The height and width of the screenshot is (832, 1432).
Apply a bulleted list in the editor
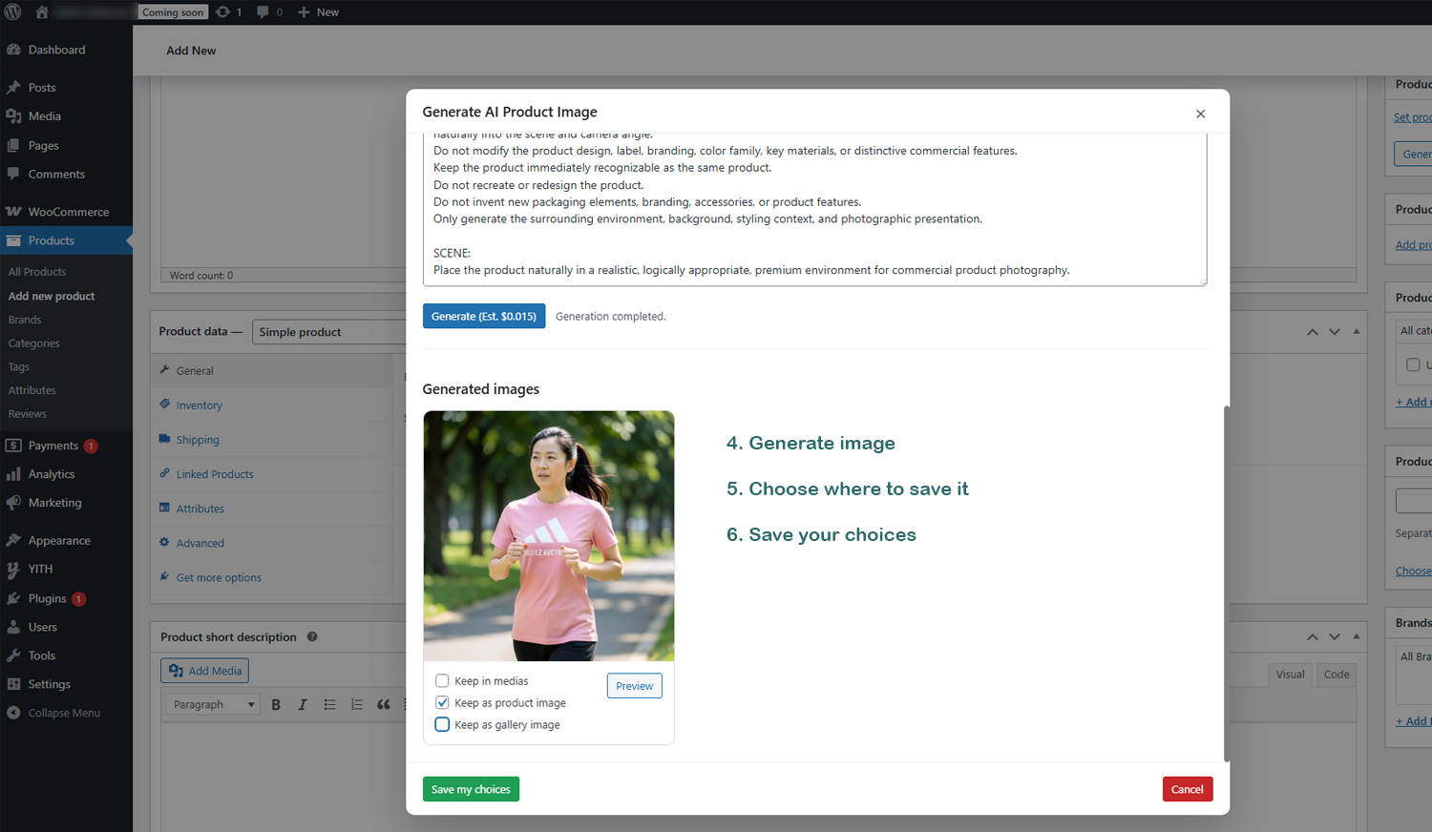click(x=329, y=703)
